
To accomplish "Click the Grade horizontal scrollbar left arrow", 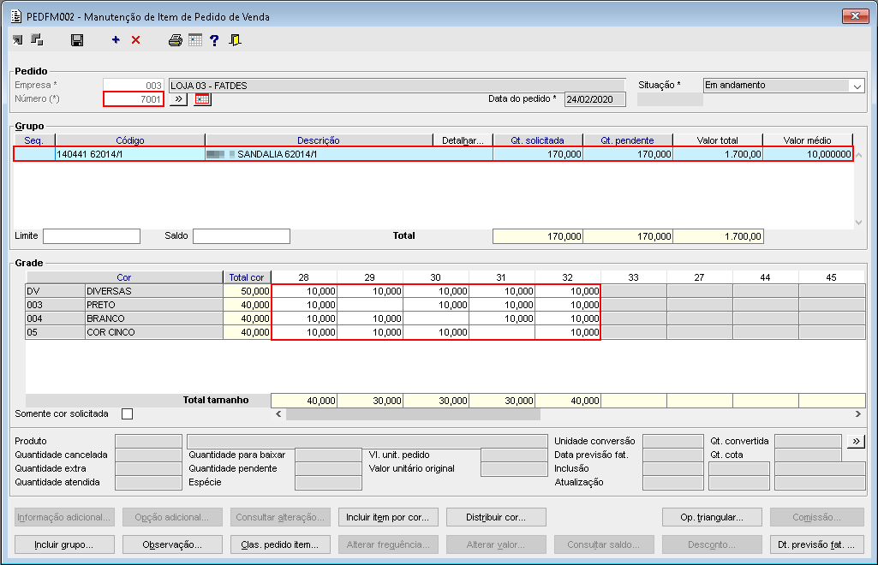I will click(279, 414).
